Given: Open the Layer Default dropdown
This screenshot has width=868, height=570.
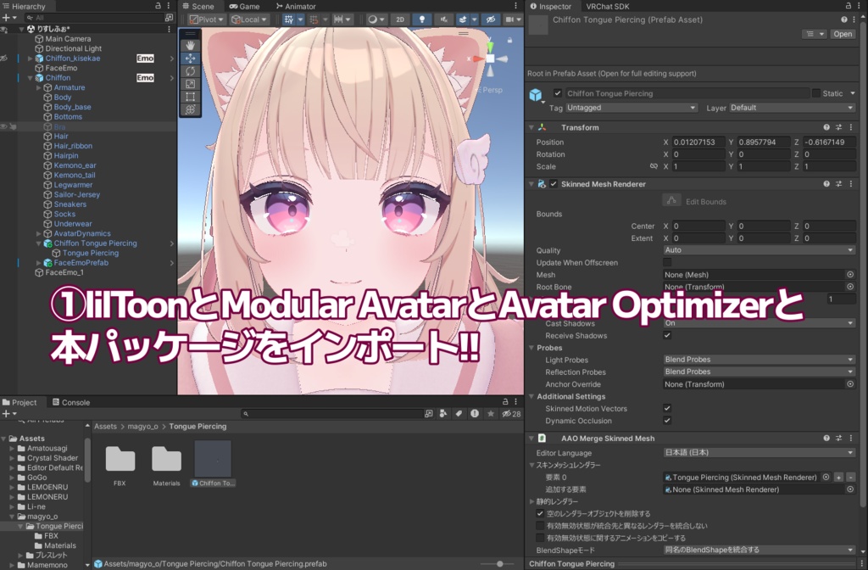Looking at the screenshot, I should click(x=793, y=108).
